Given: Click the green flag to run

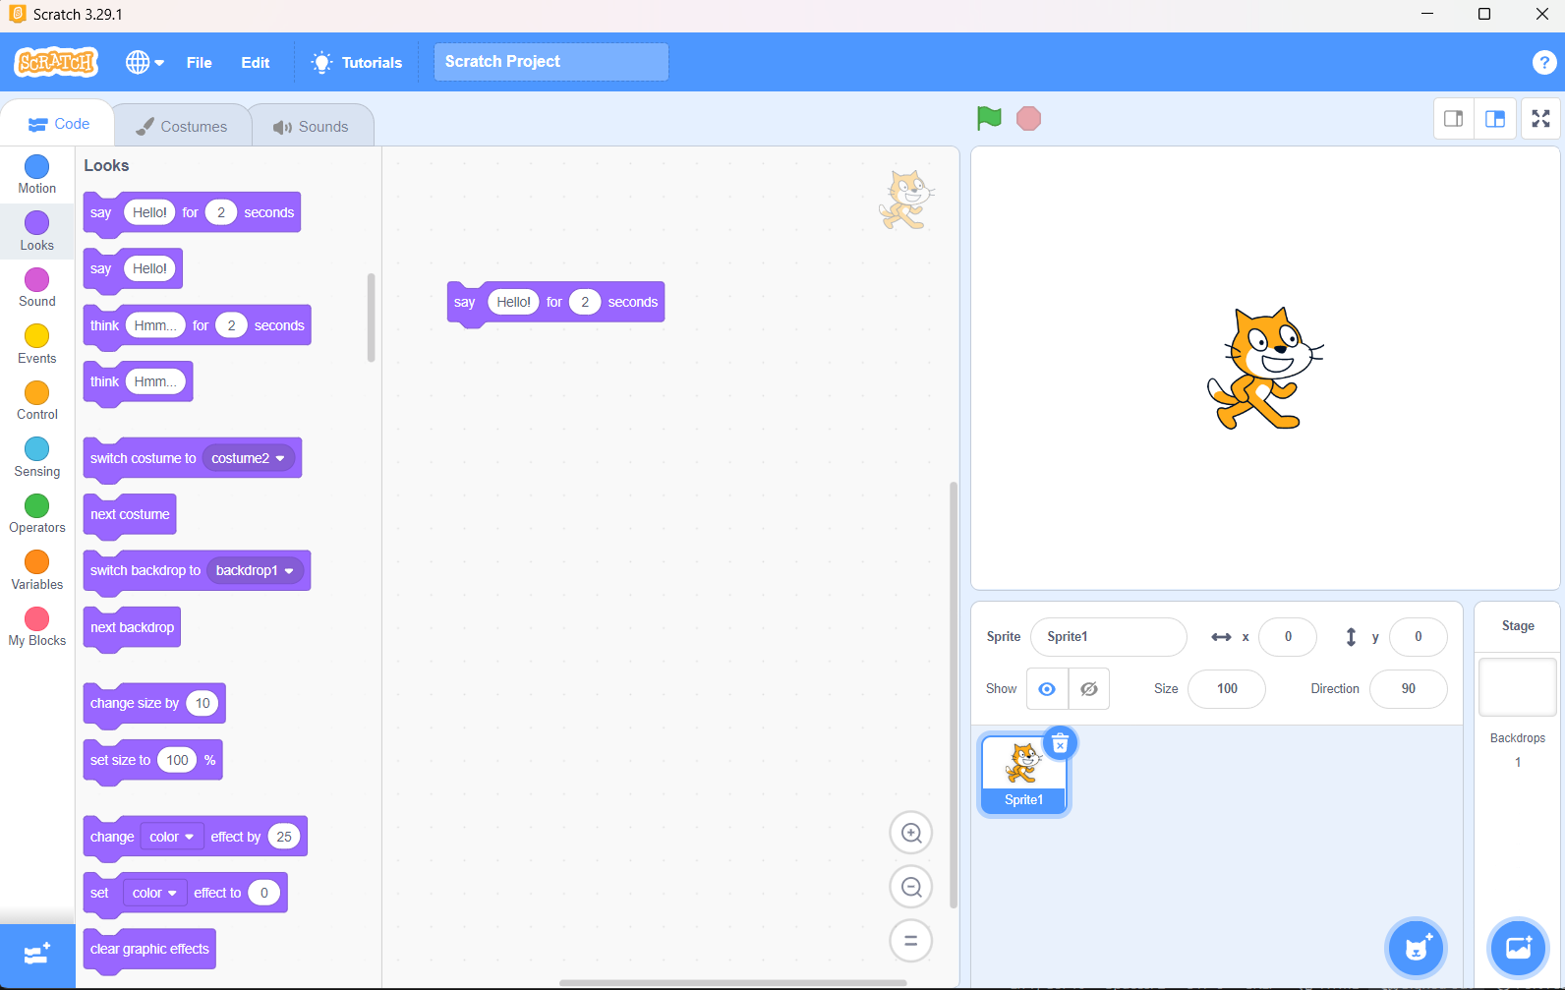Looking at the screenshot, I should point(989,119).
